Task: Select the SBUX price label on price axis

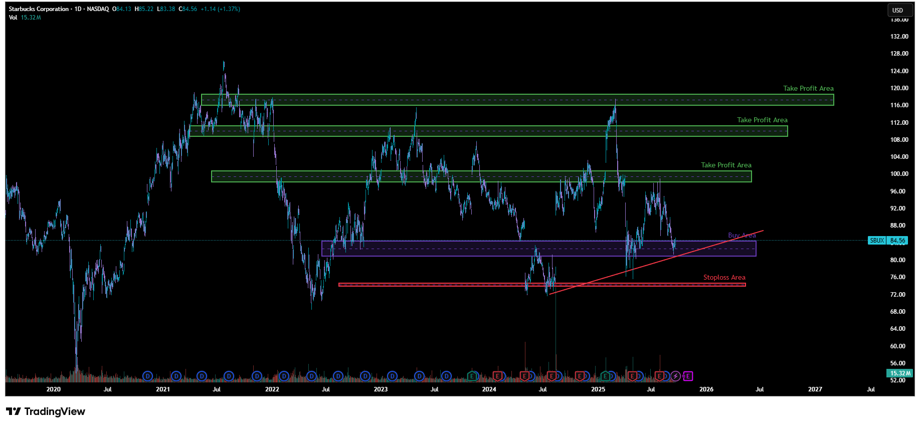Action: (877, 241)
